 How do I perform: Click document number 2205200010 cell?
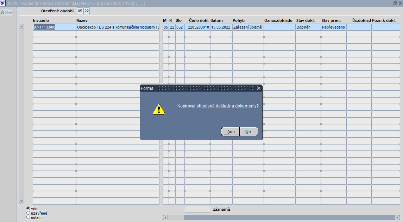coord(198,27)
